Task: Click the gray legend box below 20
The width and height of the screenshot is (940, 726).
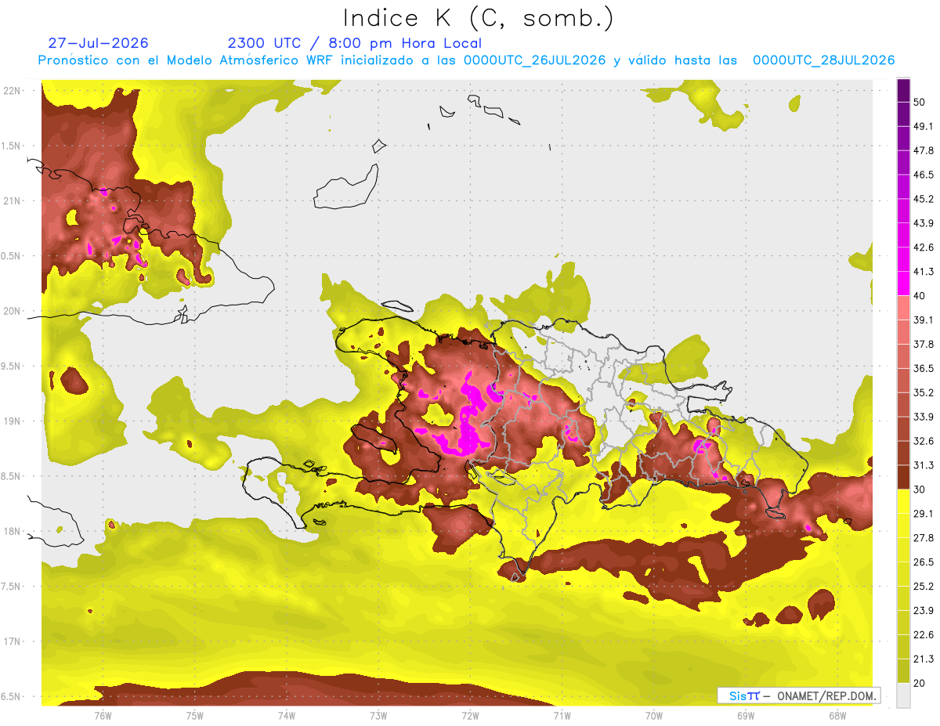Action: [x=903, y=695]
